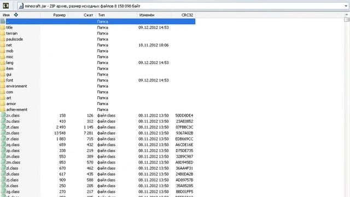The width and height of the screenshot is (350, 197).
Task: Click the minecraft.jar archive path field
Action: [x=183, y=6]
